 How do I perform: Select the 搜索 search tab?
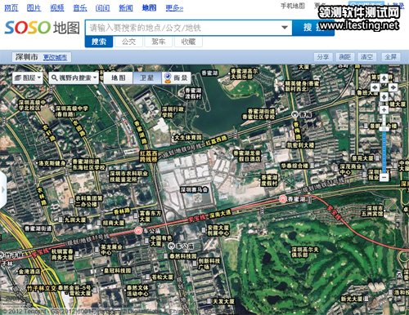coord(99,42)
